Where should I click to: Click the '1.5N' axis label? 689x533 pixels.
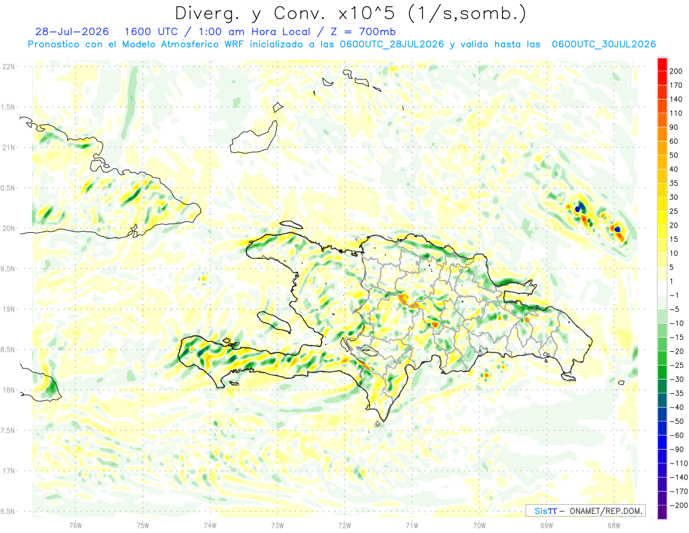(x=8, y=107)
